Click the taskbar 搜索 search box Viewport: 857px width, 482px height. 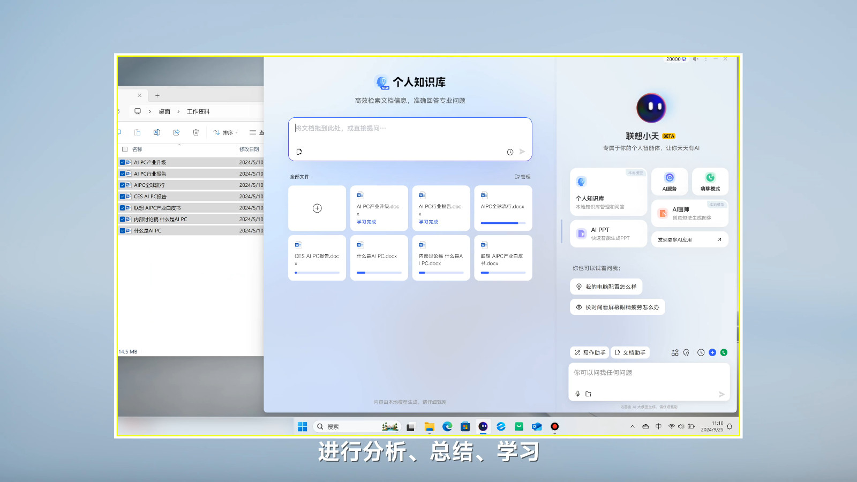point(356,426)
